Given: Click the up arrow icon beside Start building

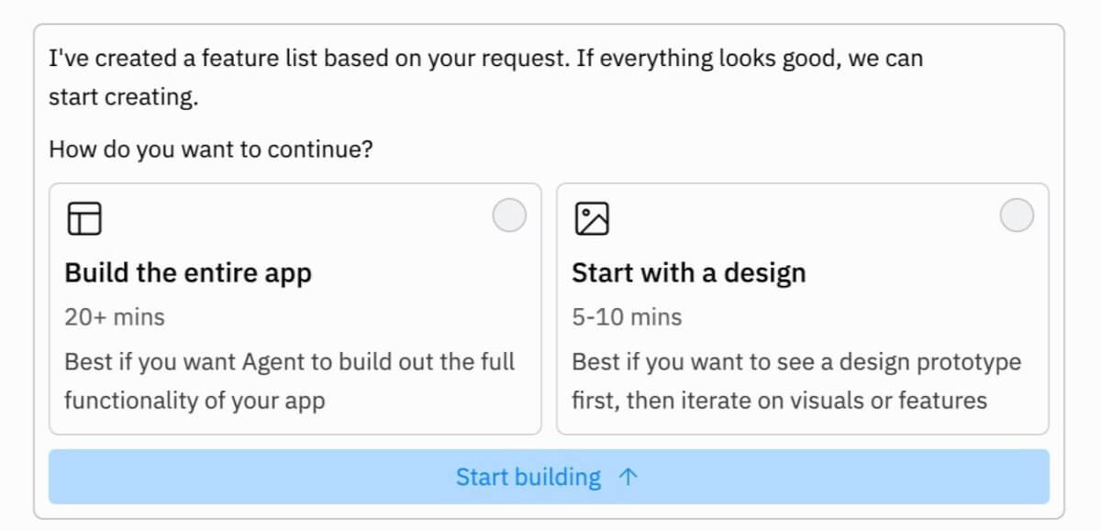Looking at the screenshot, I should 628,477.
